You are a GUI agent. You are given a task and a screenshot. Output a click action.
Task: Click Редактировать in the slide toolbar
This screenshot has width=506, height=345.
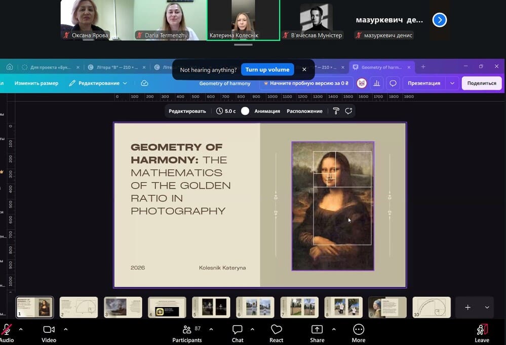[187, 111]
